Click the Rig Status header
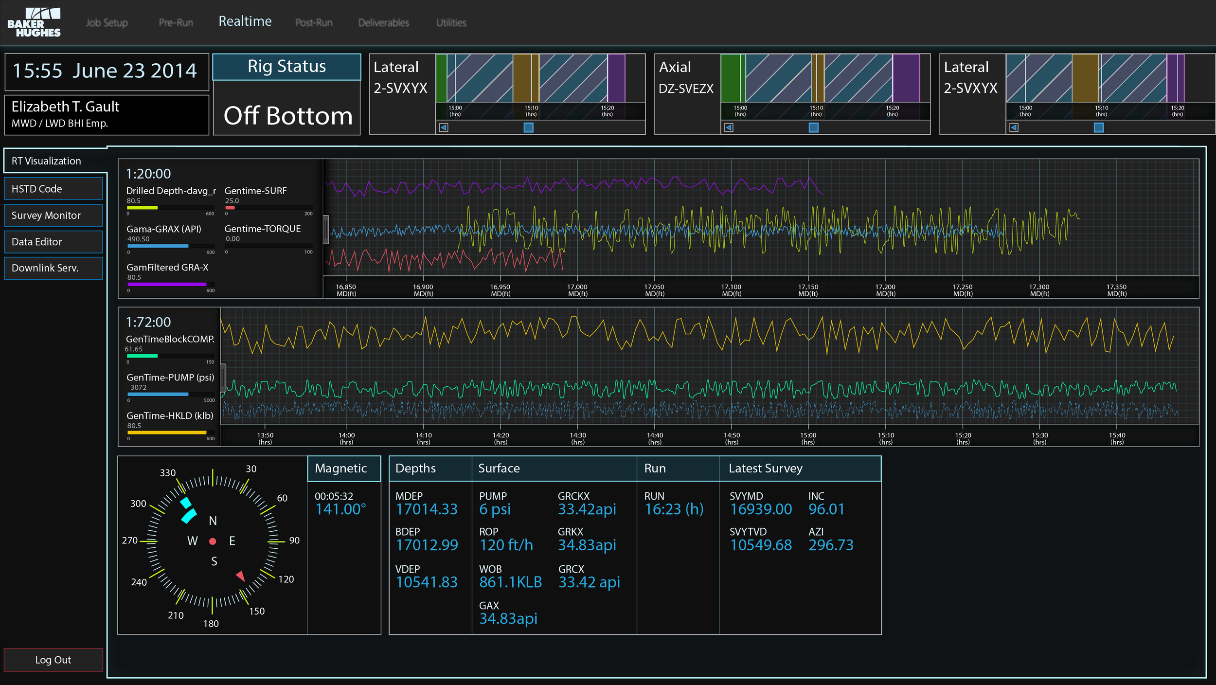Viewport: 1216px width, 685px height. point(287,67)
